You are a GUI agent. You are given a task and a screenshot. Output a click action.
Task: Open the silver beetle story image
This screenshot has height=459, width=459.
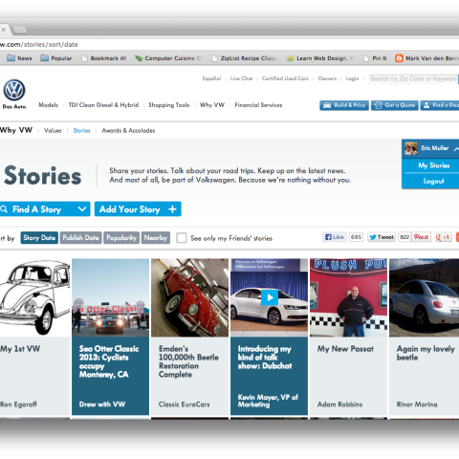point(425,297)
